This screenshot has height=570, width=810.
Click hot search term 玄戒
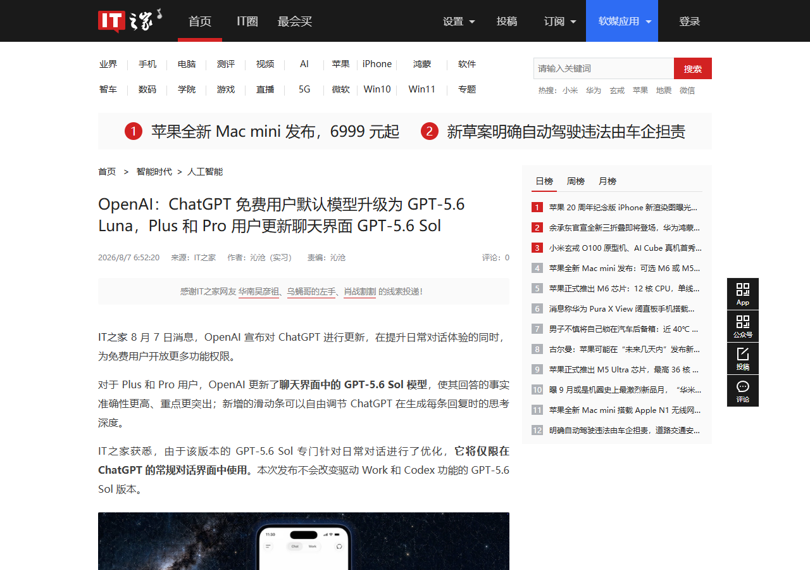(x=617, y=91)
